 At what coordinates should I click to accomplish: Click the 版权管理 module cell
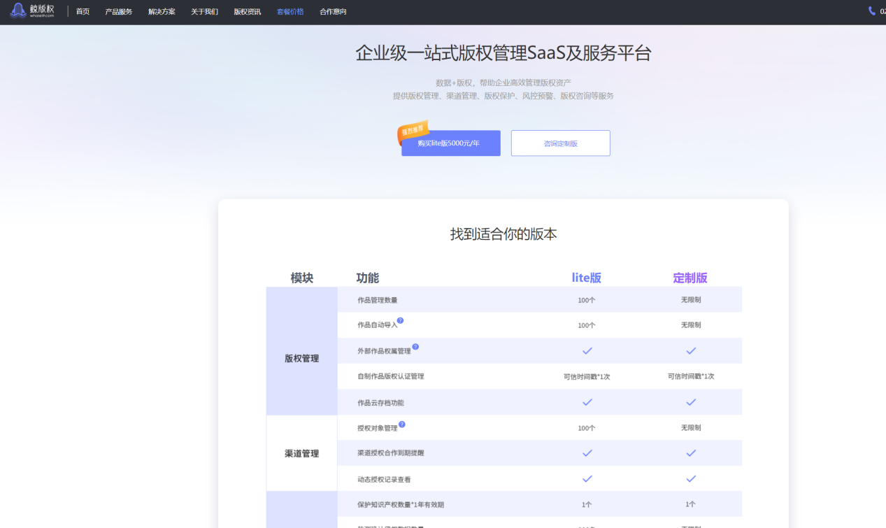(x=301, y=358)
